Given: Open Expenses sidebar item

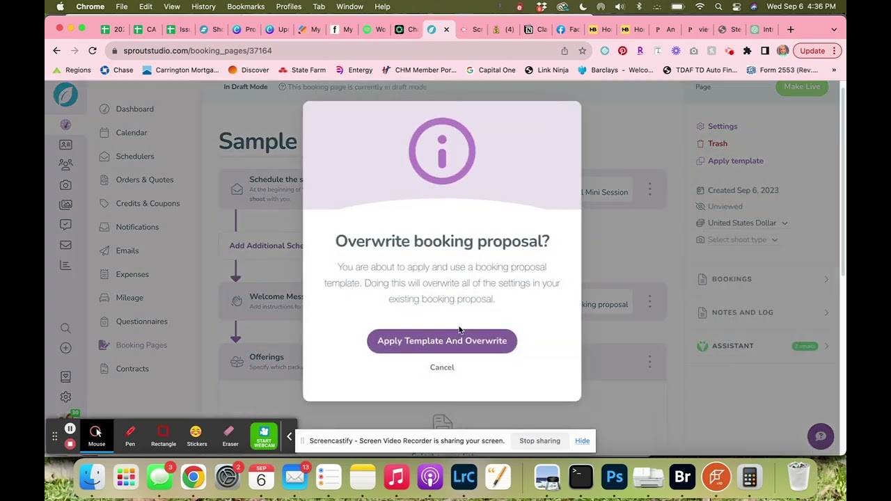Looking at the screenshot, I should 132,275.
